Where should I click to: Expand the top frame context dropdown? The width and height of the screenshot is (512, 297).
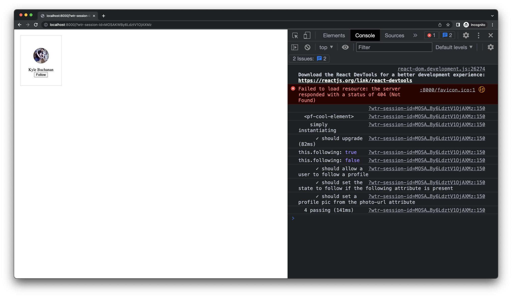[x=325, y=47]
